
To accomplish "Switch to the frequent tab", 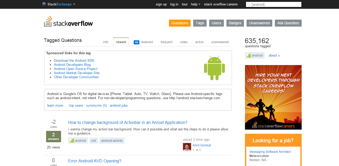I will (x=167, y=42).
